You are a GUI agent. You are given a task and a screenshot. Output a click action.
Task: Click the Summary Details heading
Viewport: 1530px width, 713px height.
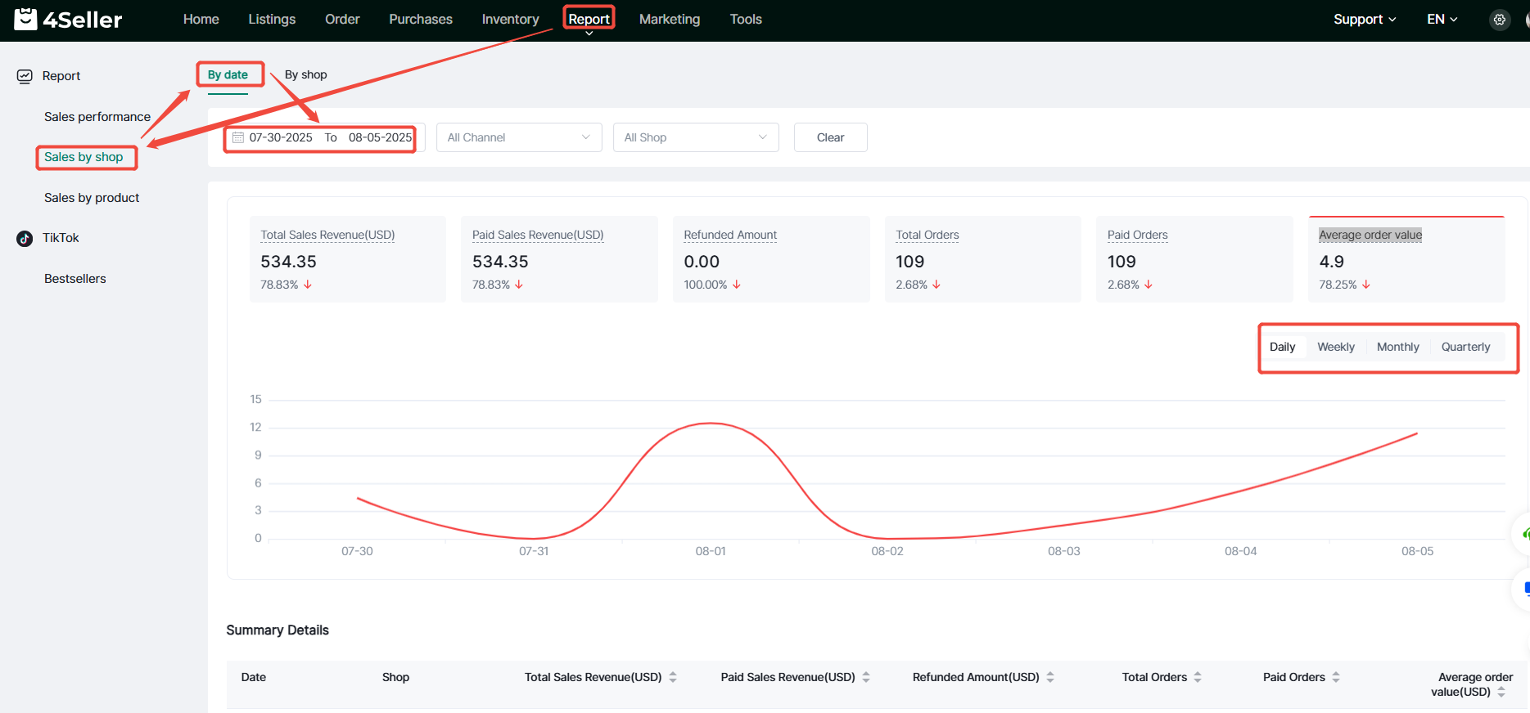(278, 630)
